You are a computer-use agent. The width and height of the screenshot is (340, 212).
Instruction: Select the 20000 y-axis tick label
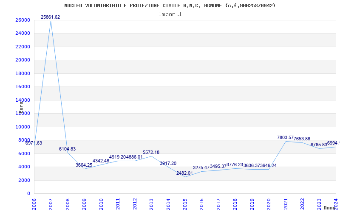23,60
